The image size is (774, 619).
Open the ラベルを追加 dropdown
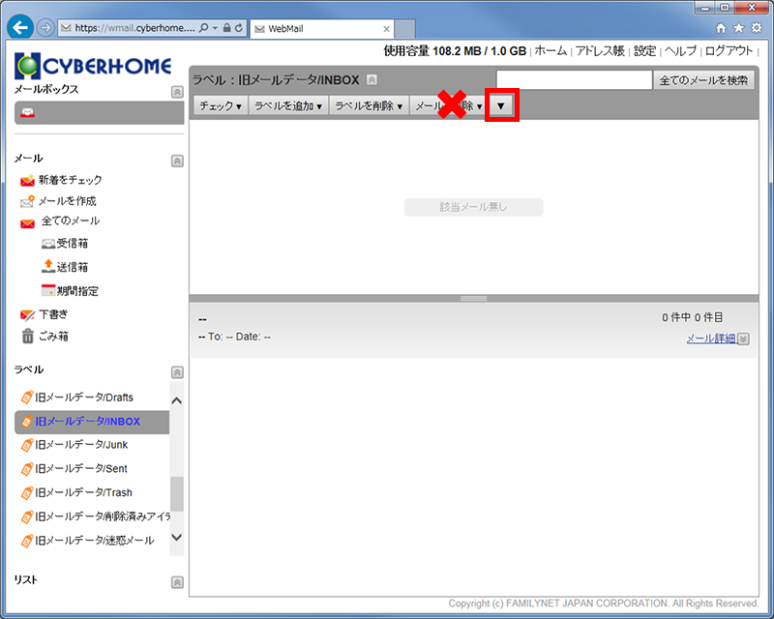(x=287, y=106)
